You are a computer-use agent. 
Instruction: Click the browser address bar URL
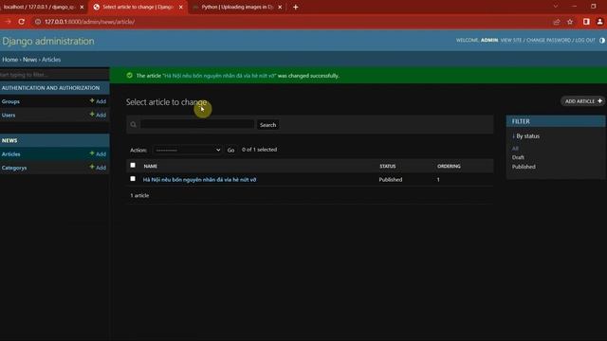(90, 22)
